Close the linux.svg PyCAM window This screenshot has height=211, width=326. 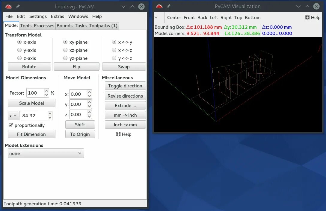click(141, 7)
